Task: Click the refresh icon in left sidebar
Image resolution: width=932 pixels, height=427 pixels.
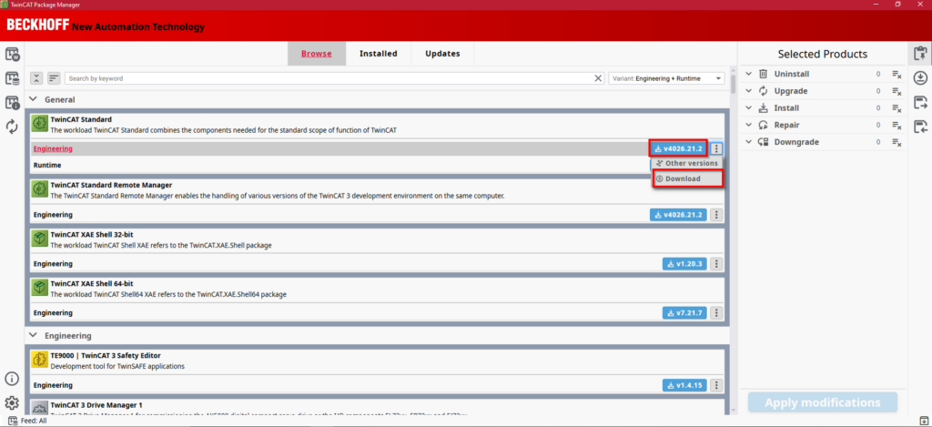Action: (12, 126)
